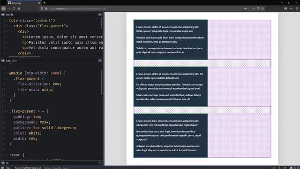Collapse the @media min-width block
The height and width of the screenshot is (169, 300).
pos(7,73)
